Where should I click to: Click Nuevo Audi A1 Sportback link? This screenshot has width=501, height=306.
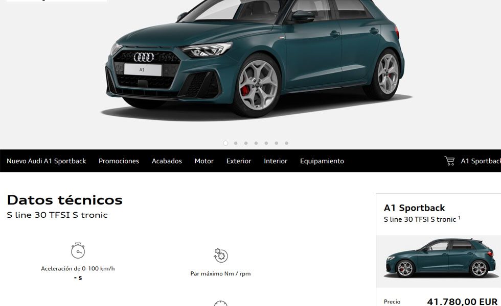(x=47, y=161)
